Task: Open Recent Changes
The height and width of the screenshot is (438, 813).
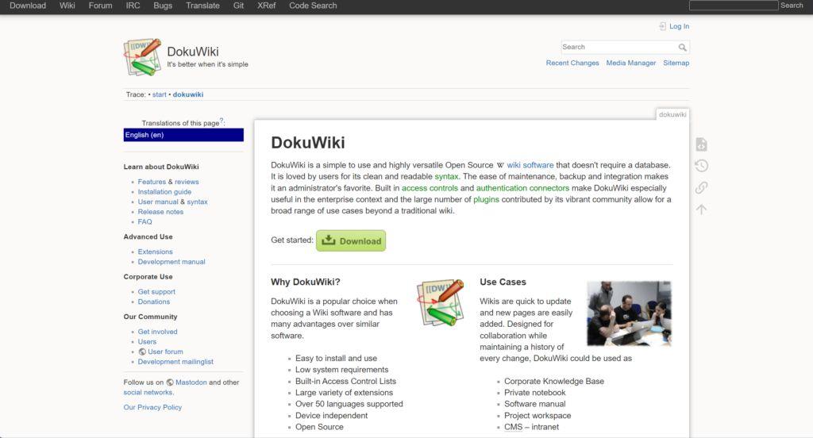Action: point(572,63)
